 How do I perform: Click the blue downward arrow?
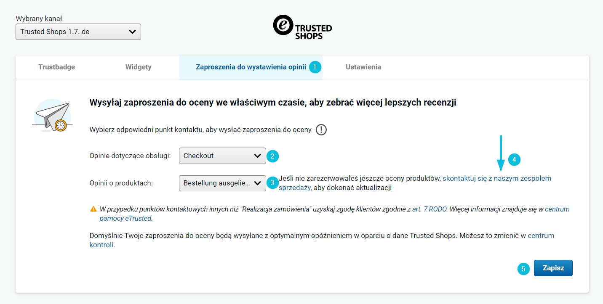[x=500, y=154]
